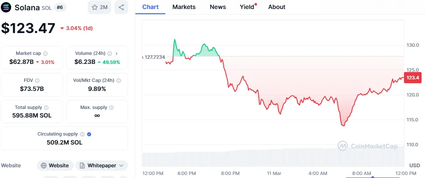Screen dimensions: 425x178
Task: Click the 123.4 current price marker
Action: point(413,78)
